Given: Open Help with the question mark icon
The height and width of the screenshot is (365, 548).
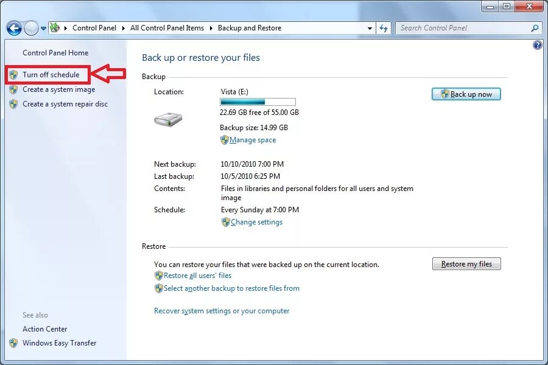Looking at the screenshot, I should coord(538,45).
